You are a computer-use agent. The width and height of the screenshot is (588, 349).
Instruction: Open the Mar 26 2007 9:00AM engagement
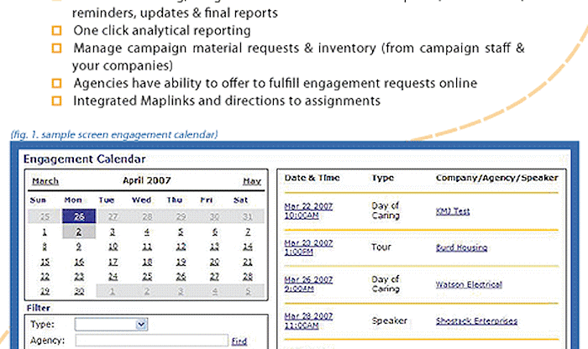[307, 284]
